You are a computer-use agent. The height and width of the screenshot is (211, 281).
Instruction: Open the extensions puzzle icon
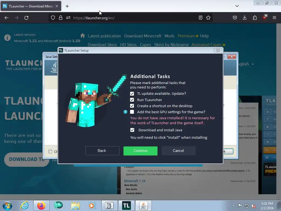(x=255, y=18)
